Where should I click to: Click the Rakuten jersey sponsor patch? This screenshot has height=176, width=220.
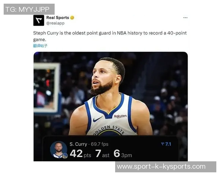point(120,116)
